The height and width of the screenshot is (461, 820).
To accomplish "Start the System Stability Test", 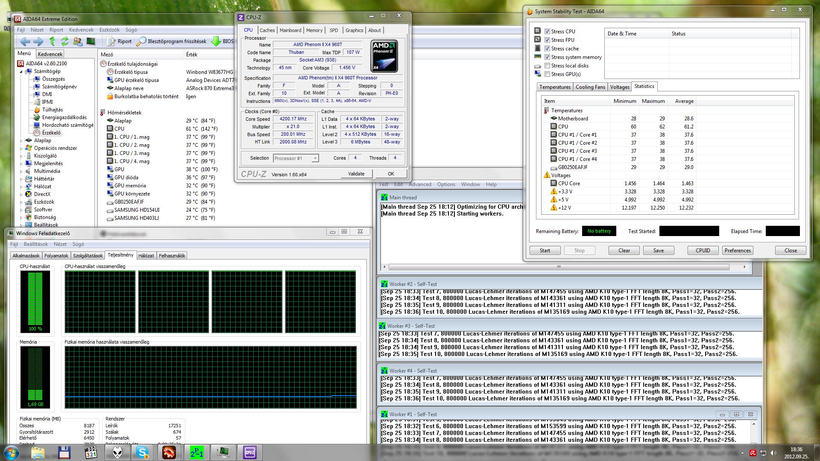I will (x=545, y=251).
